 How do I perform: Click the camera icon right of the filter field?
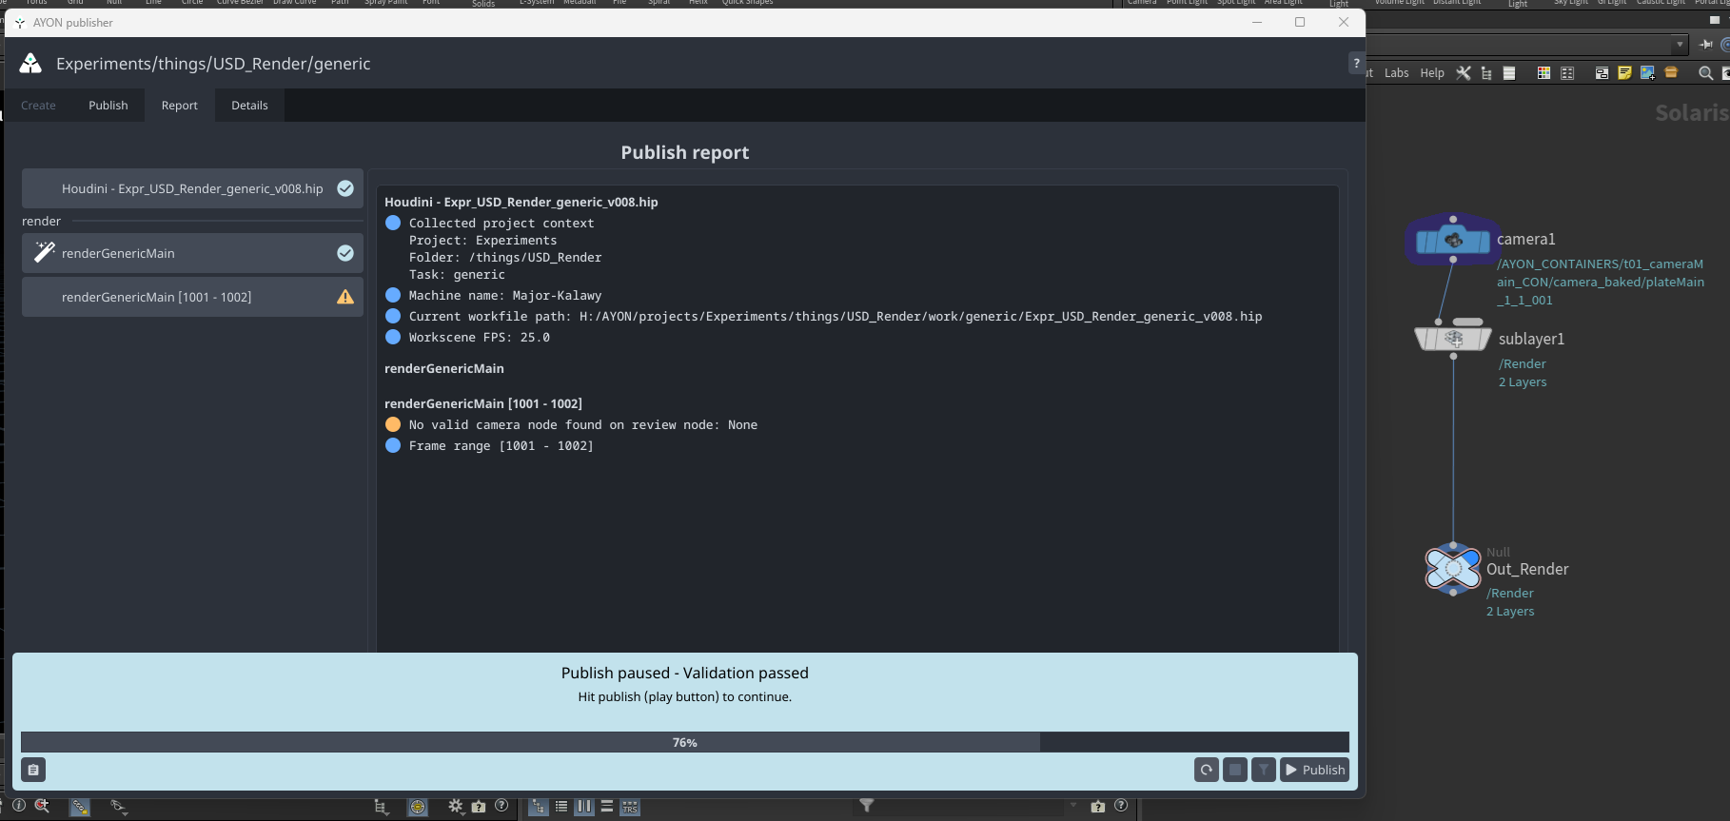point(1098,806)
